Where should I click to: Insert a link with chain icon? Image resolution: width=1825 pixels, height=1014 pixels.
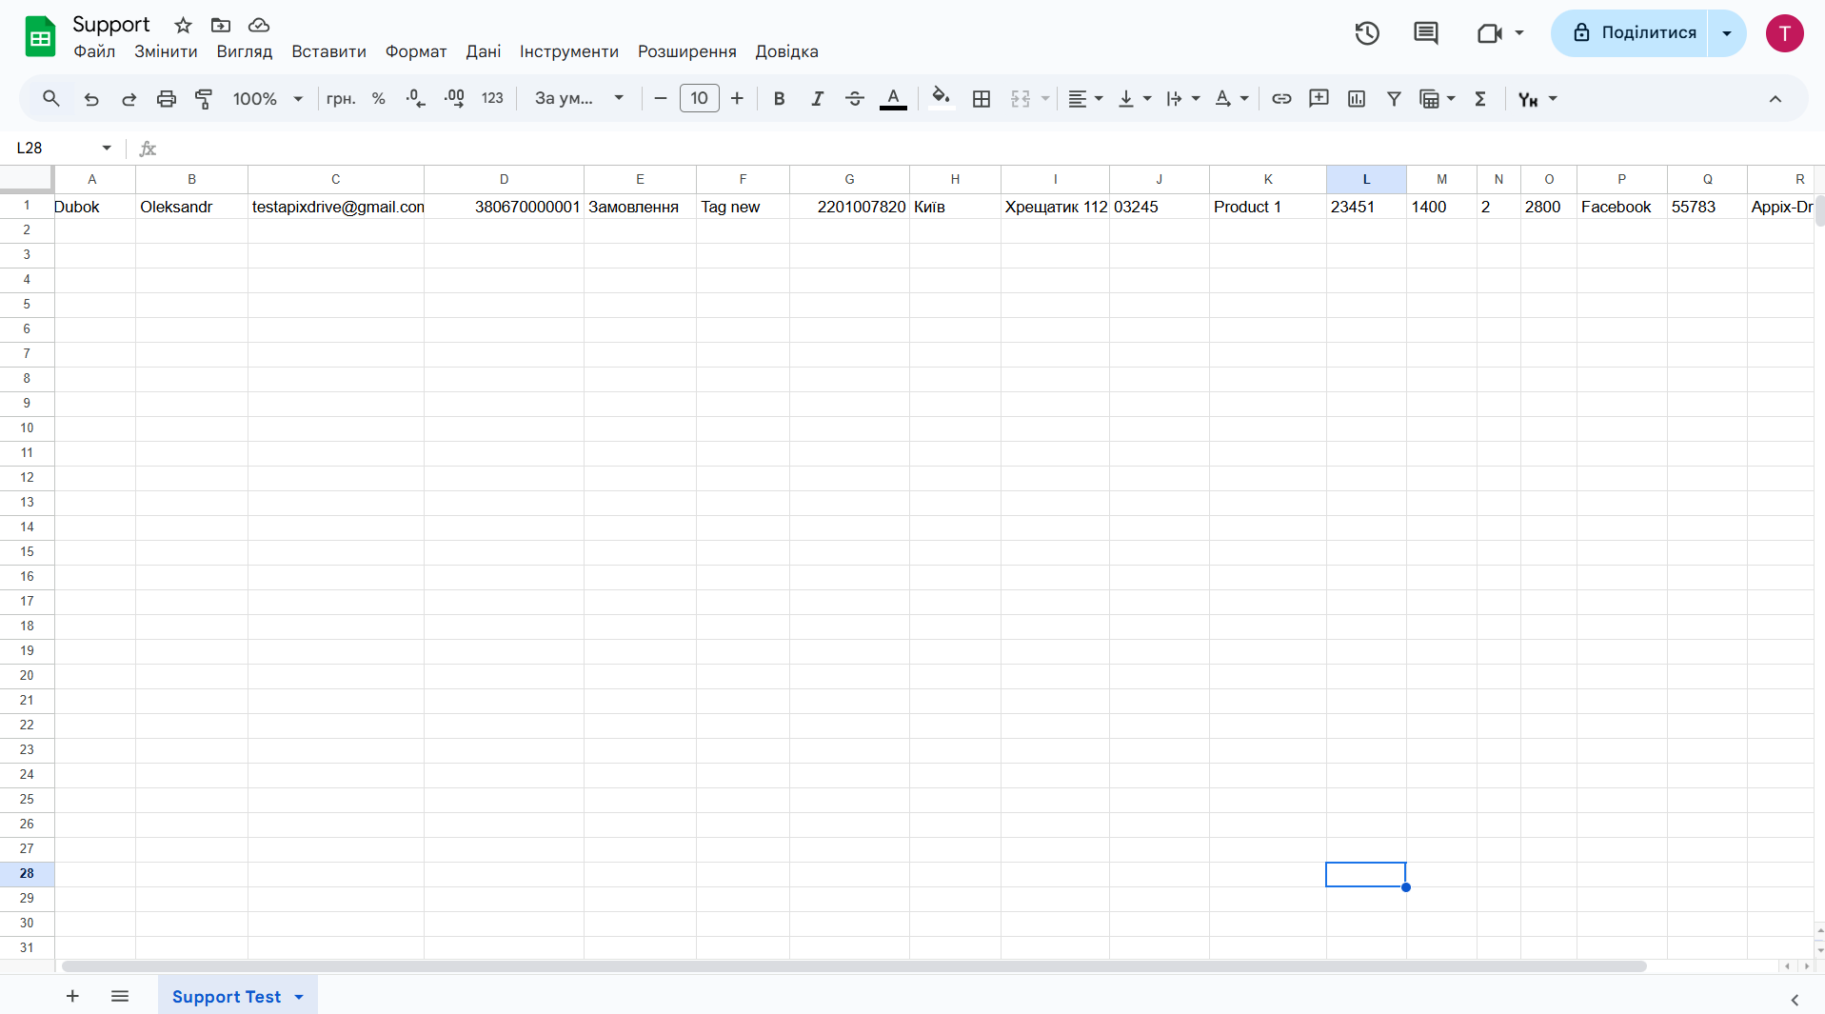click(1281, 98)
